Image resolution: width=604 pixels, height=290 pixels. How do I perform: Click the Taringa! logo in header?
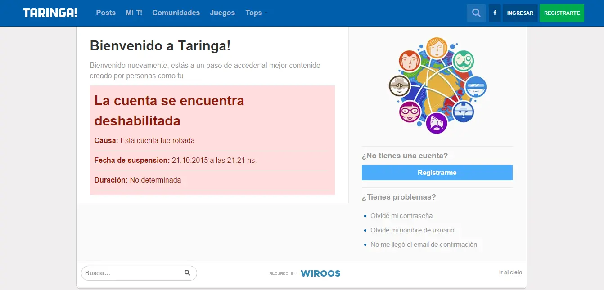pyautogui.click(x=50, y=13)
